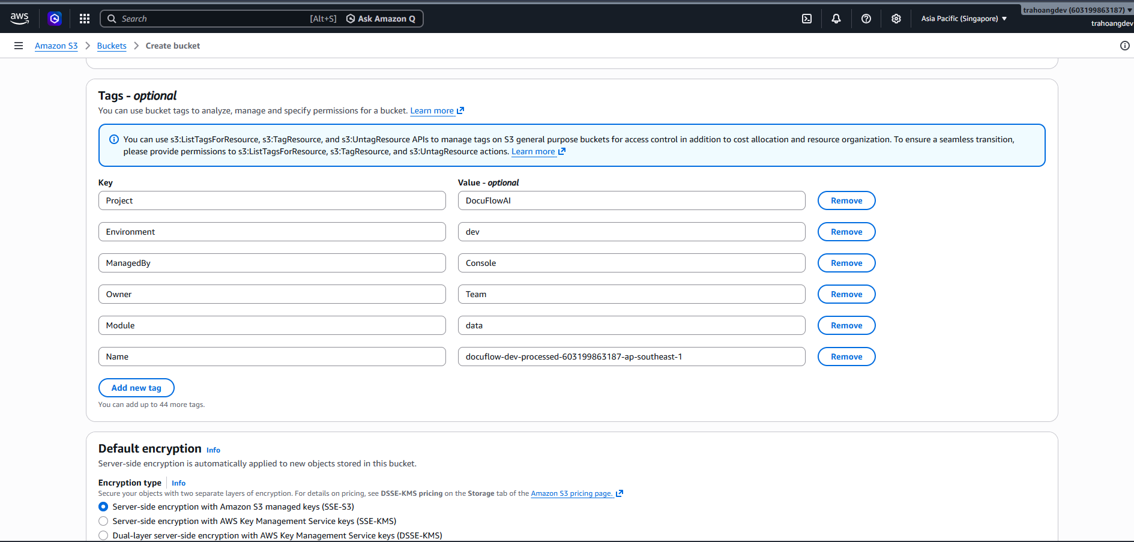Go to Buckets breadcrumb
1134x542 pixels.
tap(112, 46)
